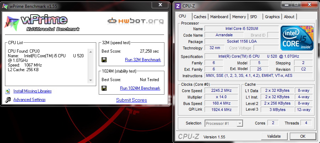Click the CPU-Z Version 1.55 label
This screenshot has height=143, width=320.
point(214,137)
